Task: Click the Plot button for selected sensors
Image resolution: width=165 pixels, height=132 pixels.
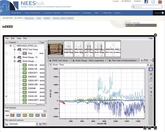Action: coord(43,124)
